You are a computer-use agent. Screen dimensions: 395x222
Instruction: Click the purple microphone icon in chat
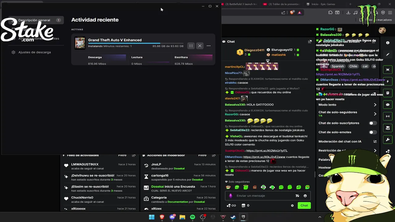[x=231, y=196]
